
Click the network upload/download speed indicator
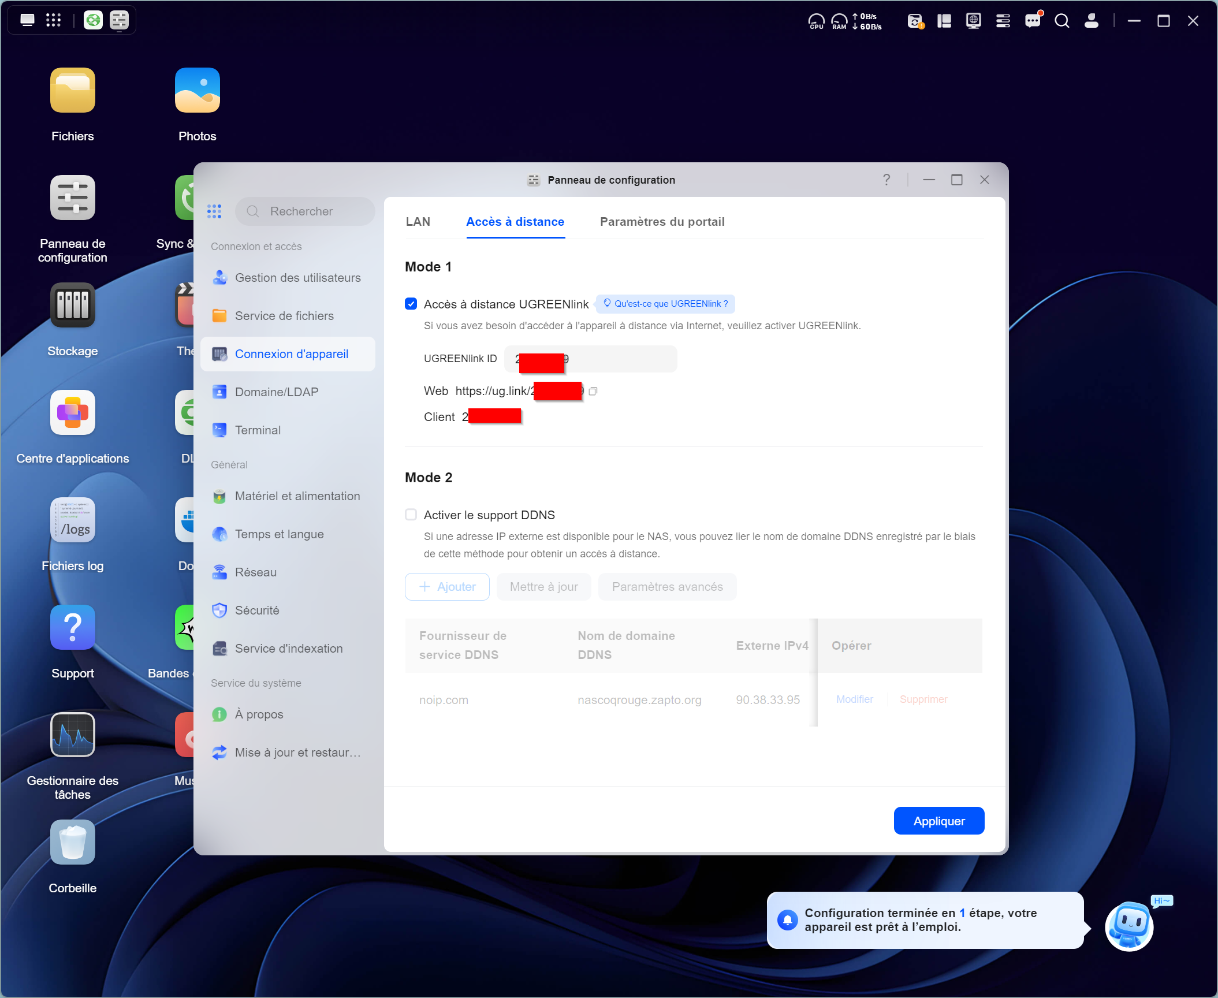(x=867, y=21)
